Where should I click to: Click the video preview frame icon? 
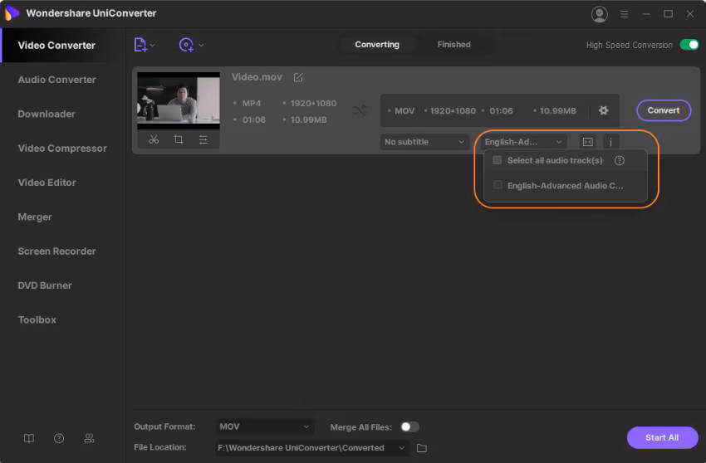tap(587, 142)
